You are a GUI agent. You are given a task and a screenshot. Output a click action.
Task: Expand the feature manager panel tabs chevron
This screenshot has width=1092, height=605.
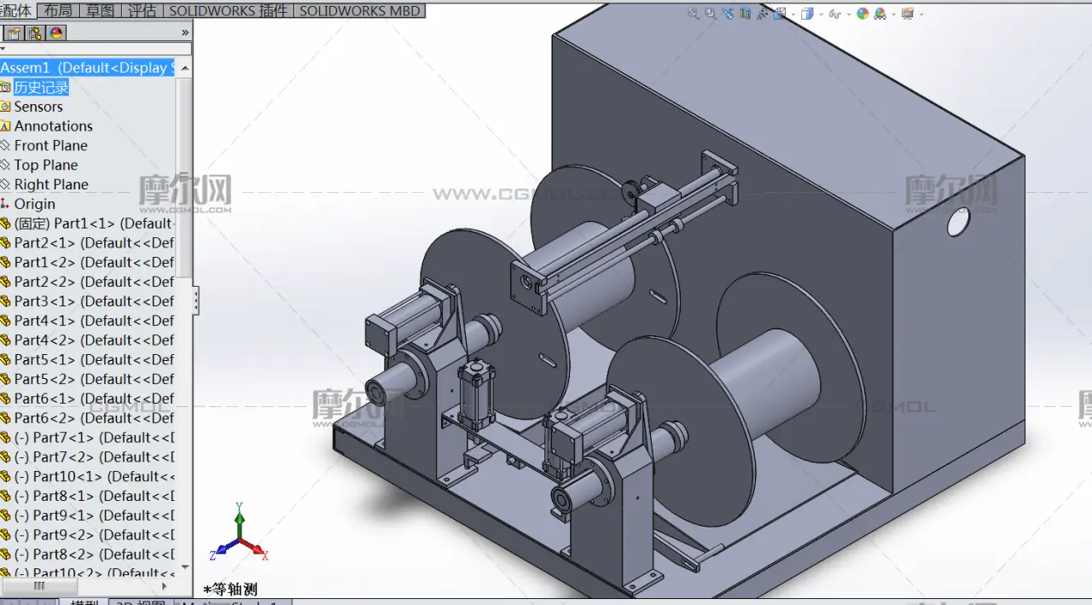[185, 32]
